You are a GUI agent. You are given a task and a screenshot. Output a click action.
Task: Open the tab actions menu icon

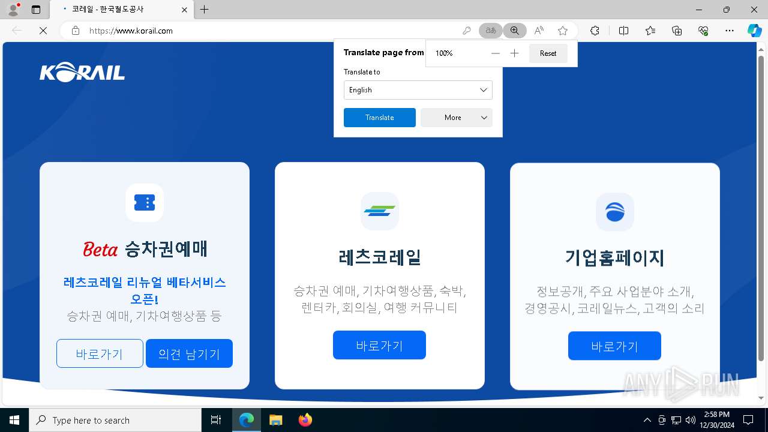36,10
